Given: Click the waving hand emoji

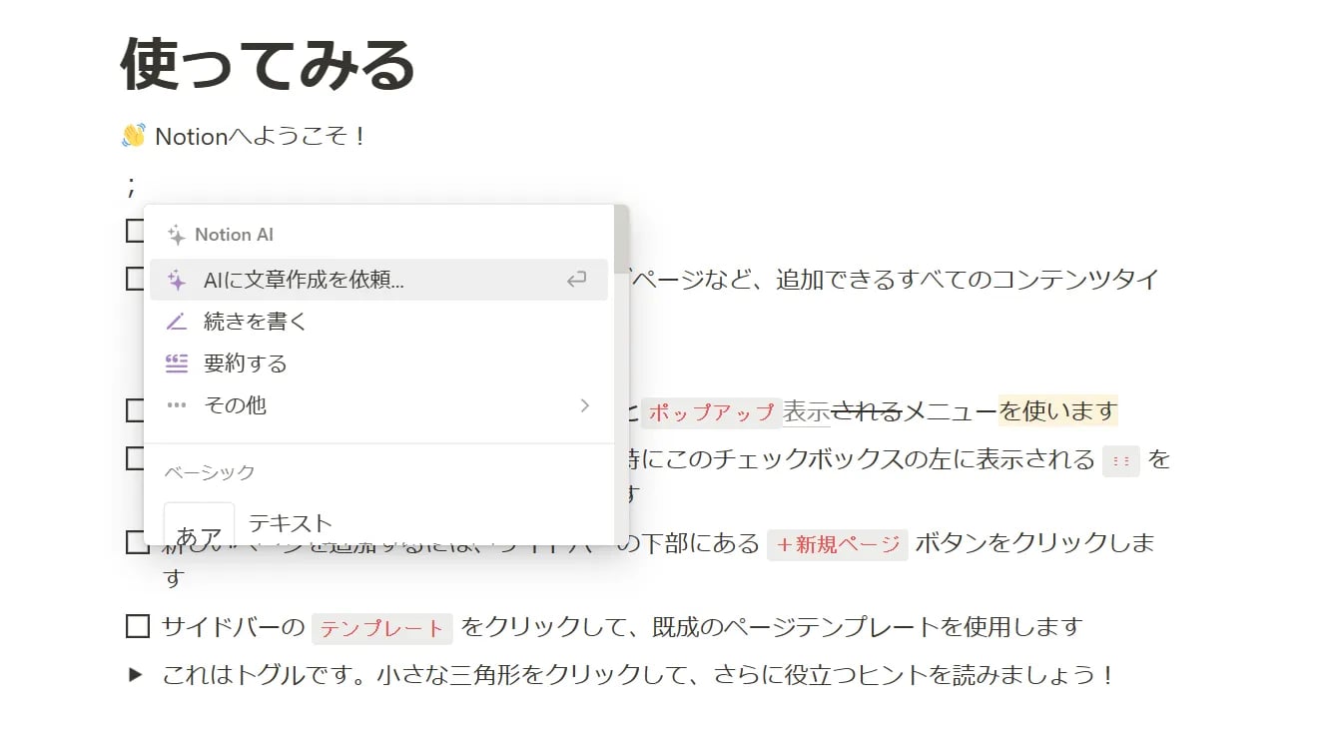Looking at the screenshot, I should click(134, 136).
